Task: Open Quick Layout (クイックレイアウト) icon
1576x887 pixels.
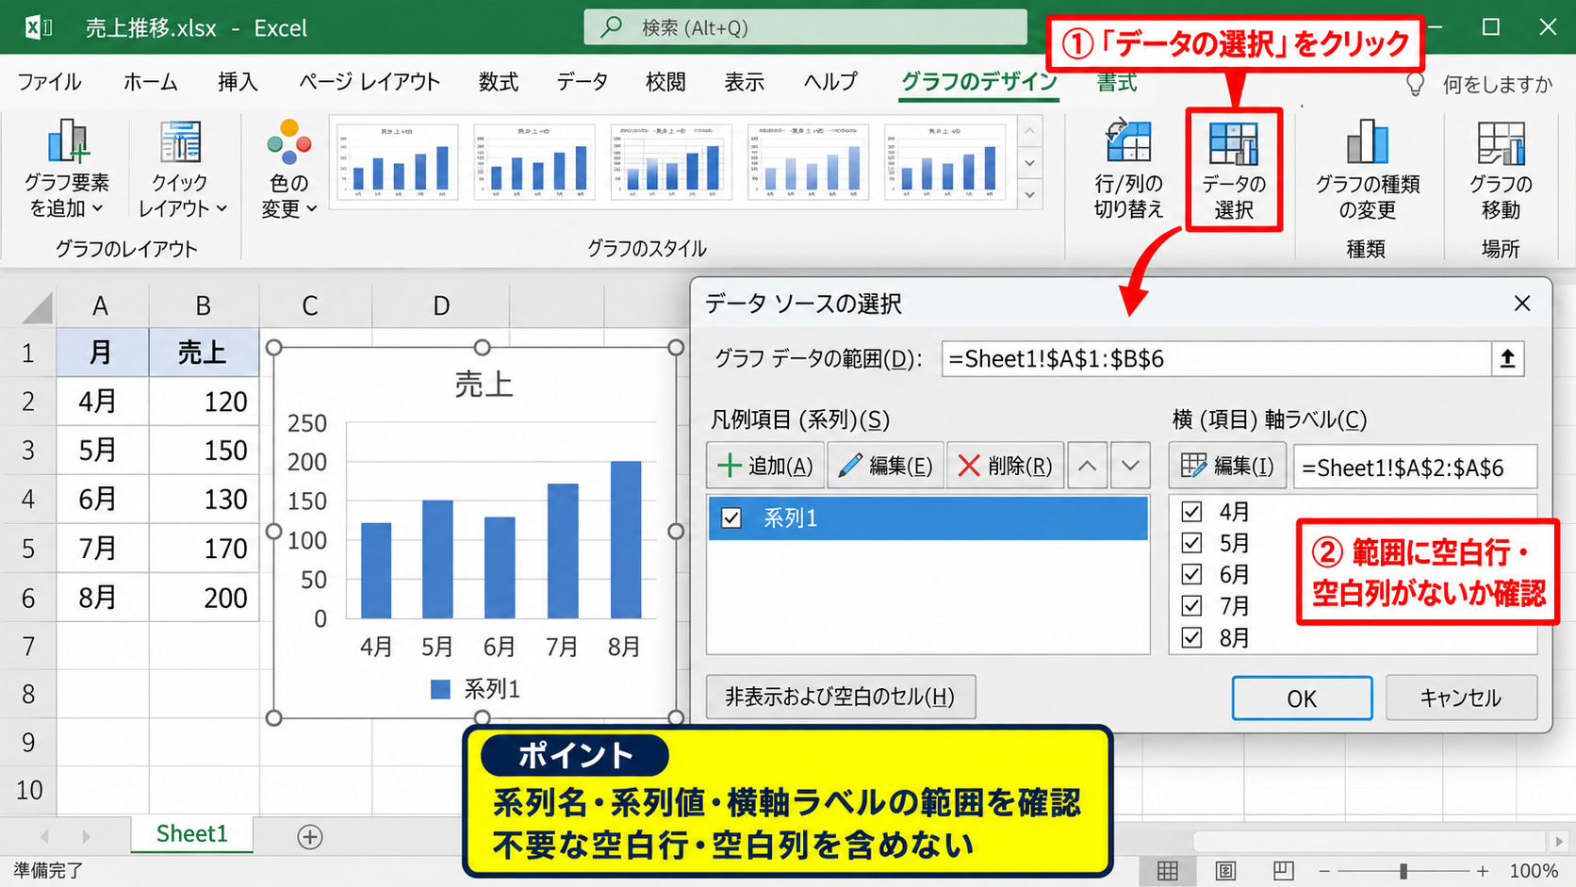Action: coord(180,141)
